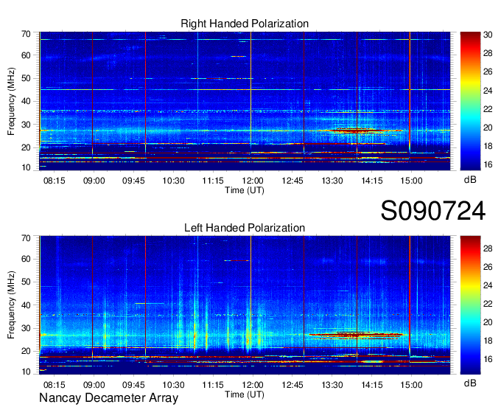
Task: Click the "09:45" tick on Right Handed time axis
Action: pyautogui.click(x=133, y=181)
